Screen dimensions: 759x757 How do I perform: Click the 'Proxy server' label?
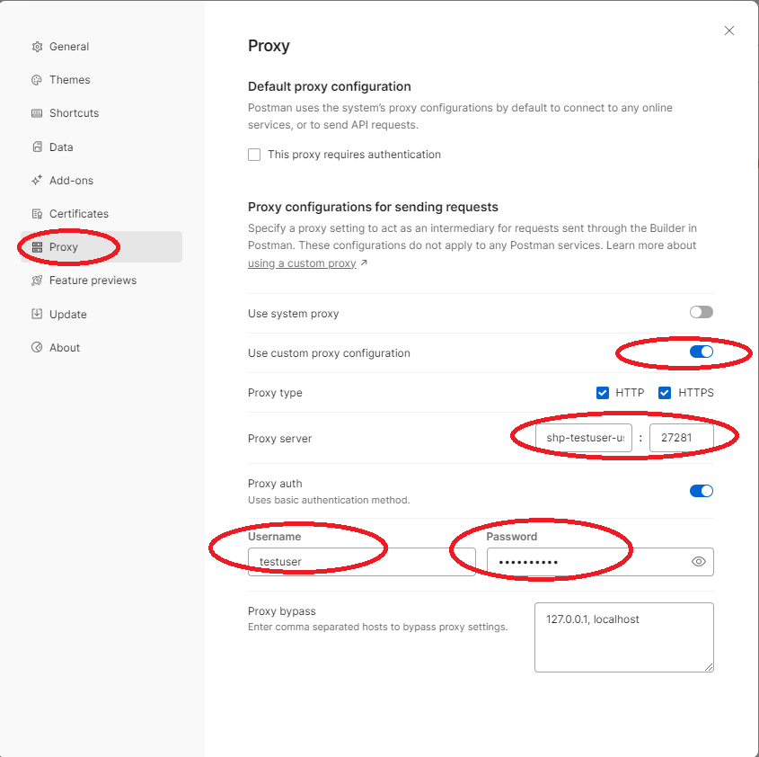279,439
